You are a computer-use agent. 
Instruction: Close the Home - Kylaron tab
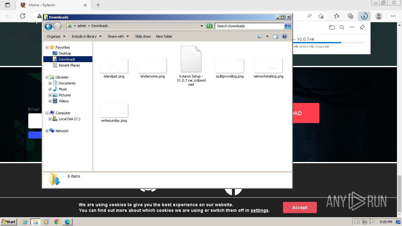[x=85, y=5]
